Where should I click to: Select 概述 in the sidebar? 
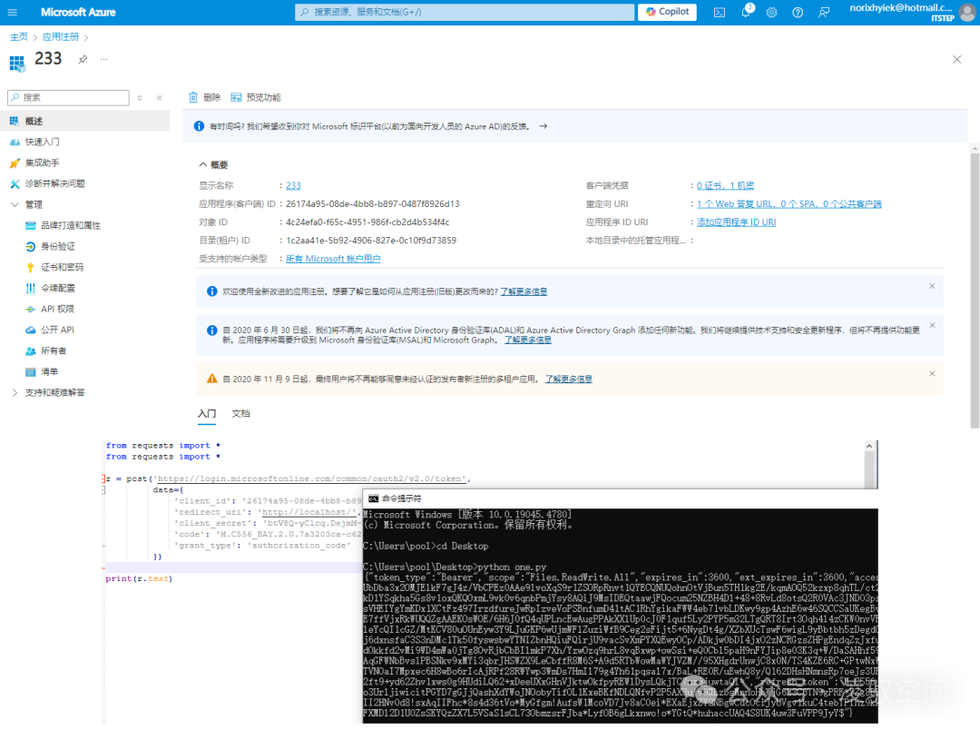[x=84, y=121]
